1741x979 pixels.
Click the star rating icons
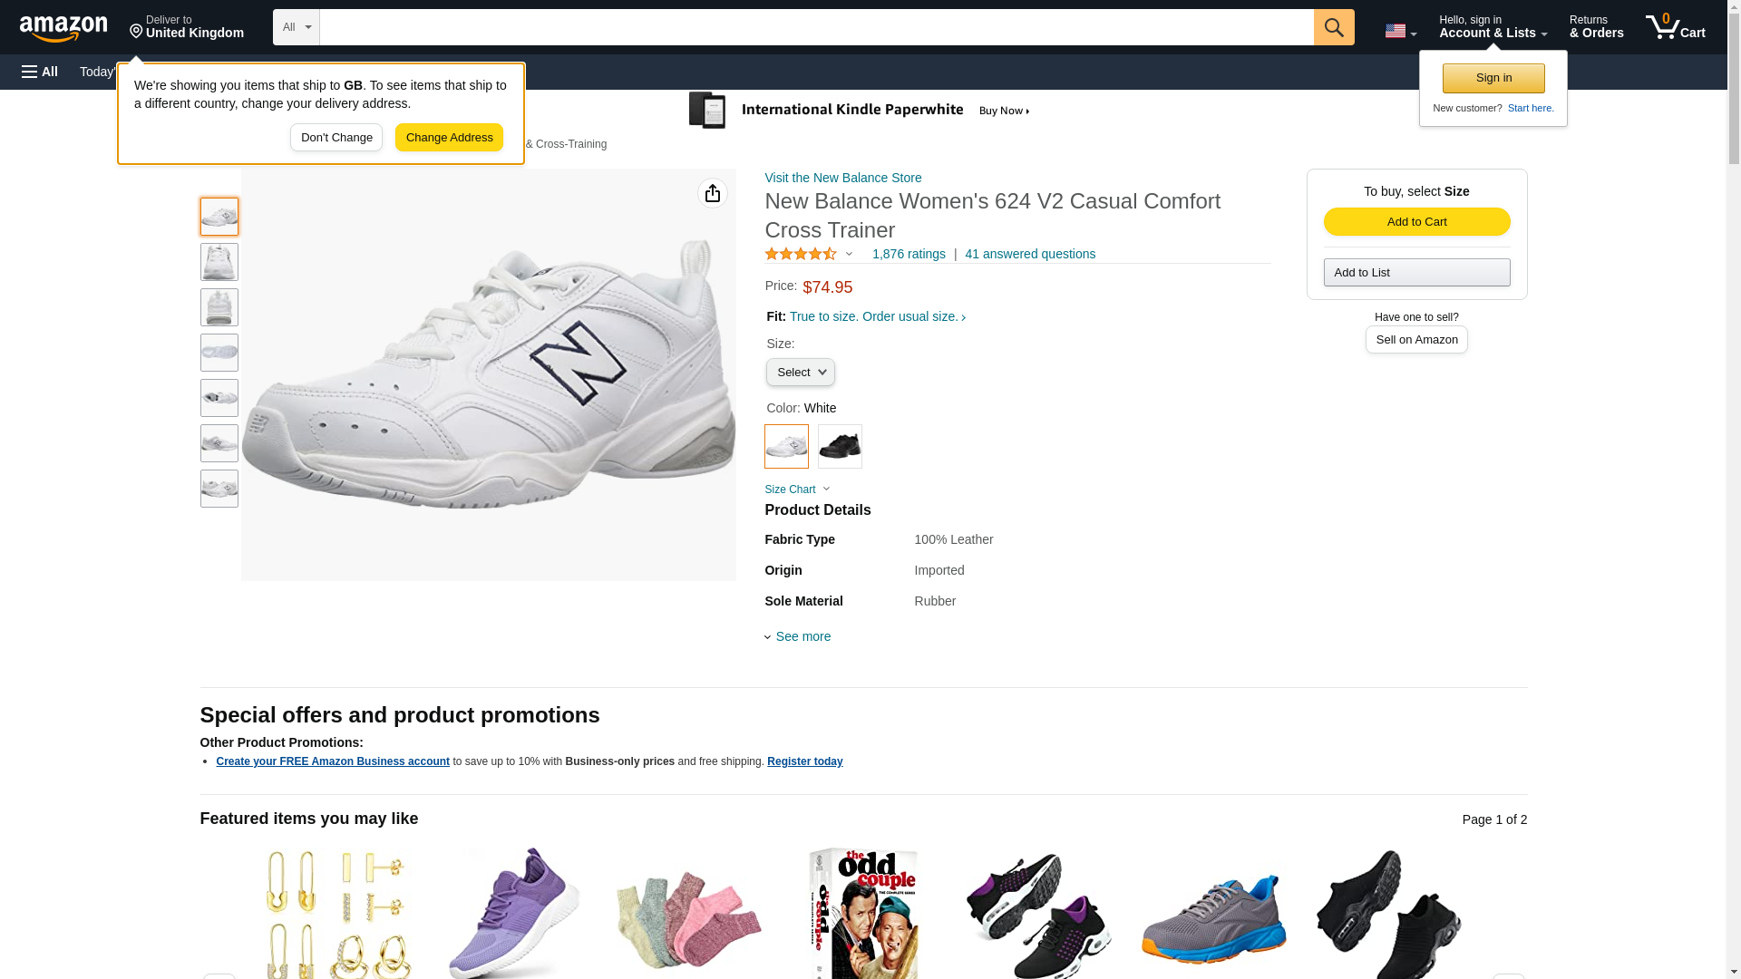click(x=801, y=255)
